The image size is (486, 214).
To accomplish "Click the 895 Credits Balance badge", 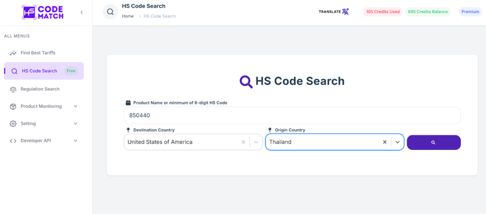I will [x=428, y=12].
